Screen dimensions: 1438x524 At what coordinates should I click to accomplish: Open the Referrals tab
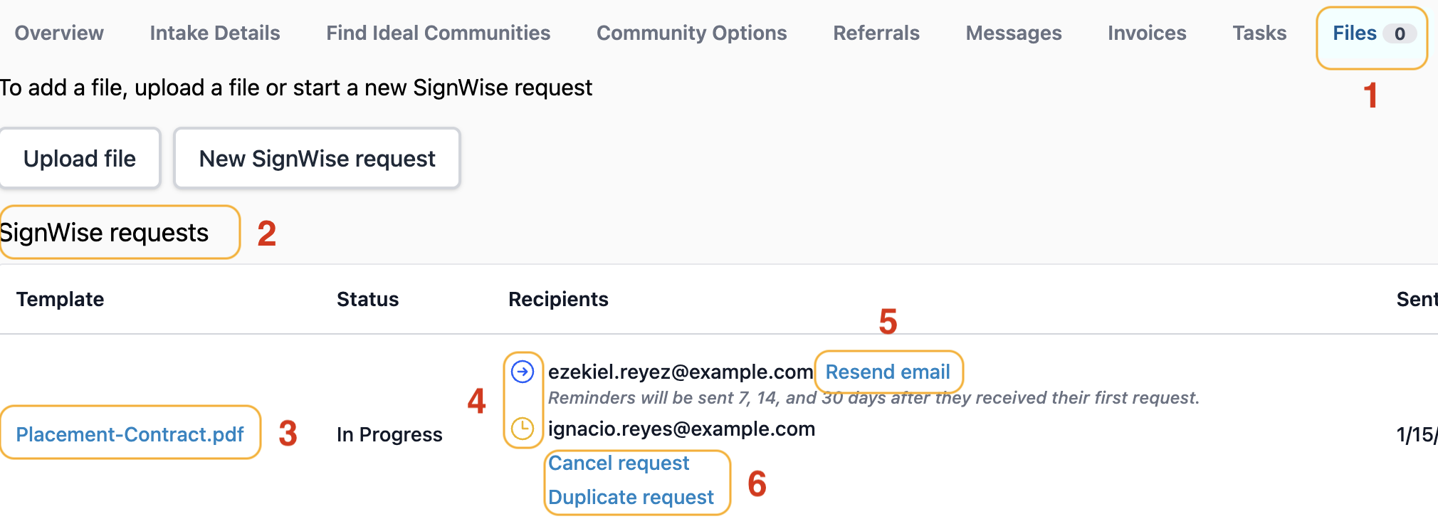tap(876, 33)
